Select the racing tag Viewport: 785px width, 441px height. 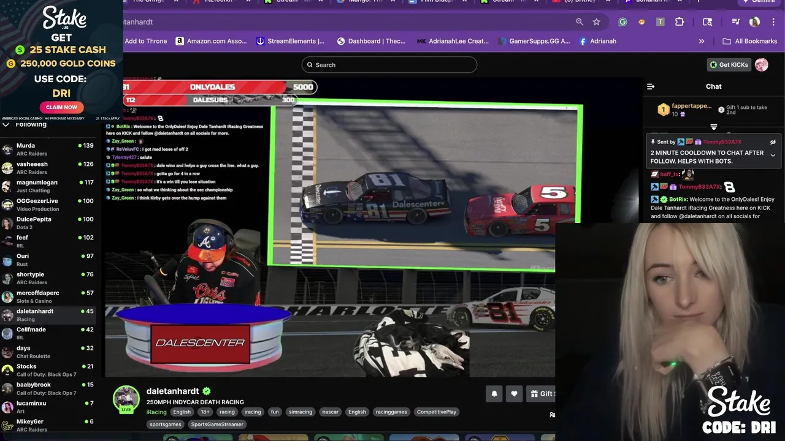(x=227, y=412)
